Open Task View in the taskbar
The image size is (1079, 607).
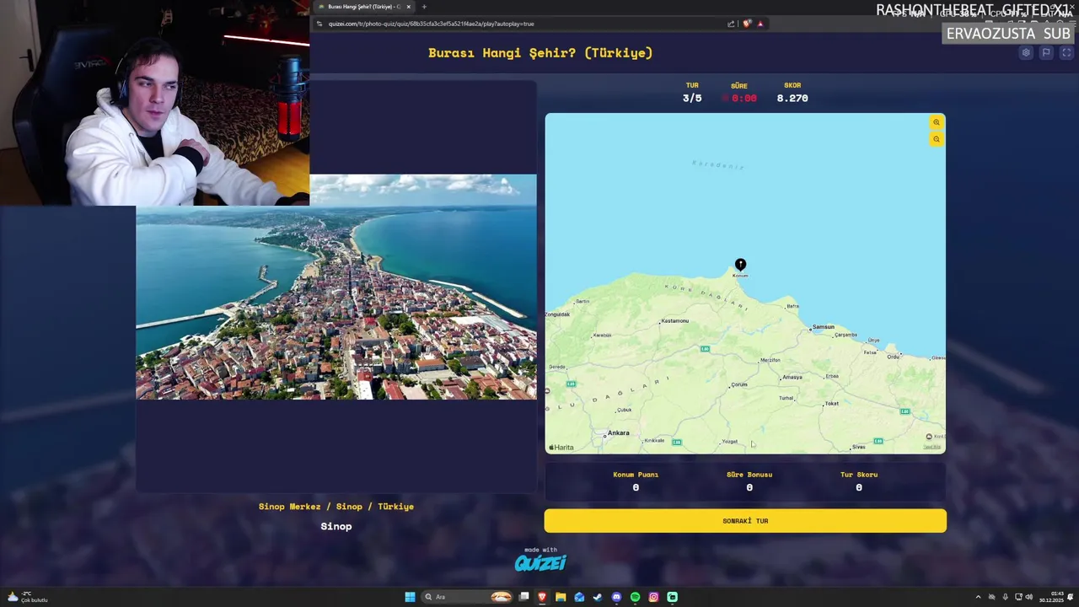point(523,597)
